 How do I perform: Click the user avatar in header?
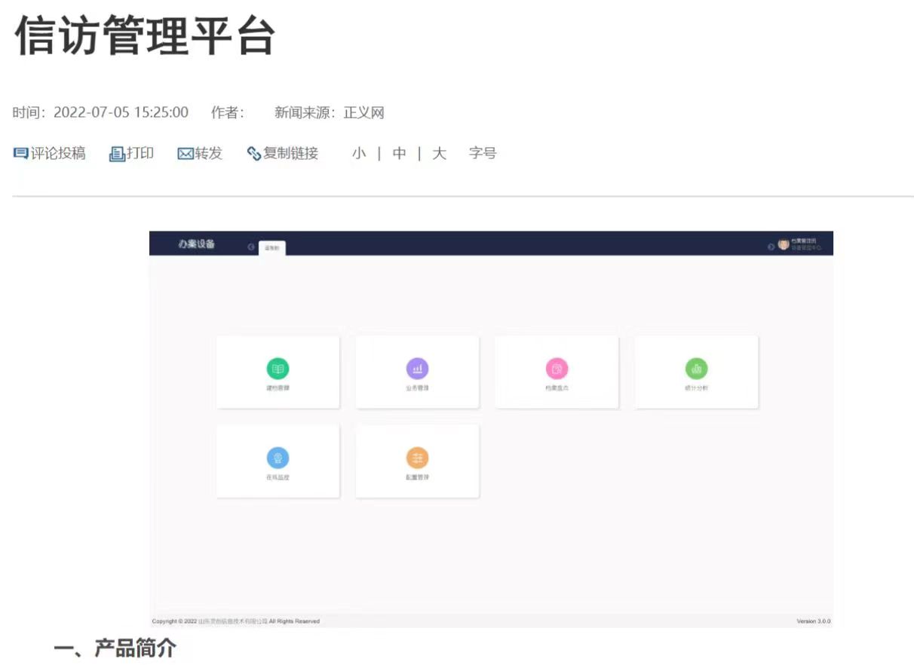(784, 245)
